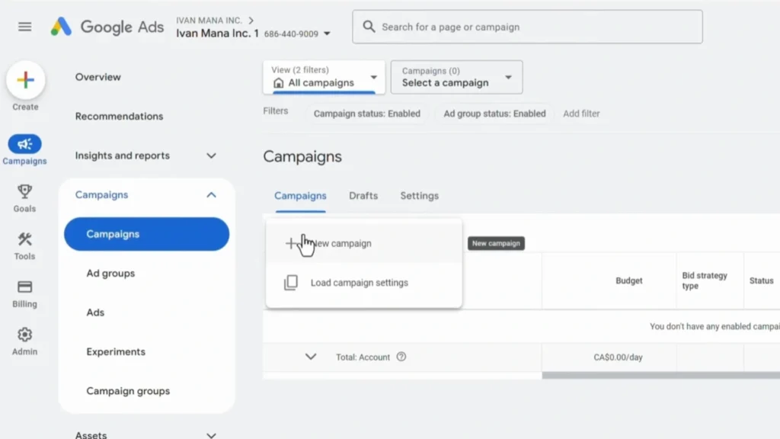
Task: Click the Status column header
Action: click(762, 280)
